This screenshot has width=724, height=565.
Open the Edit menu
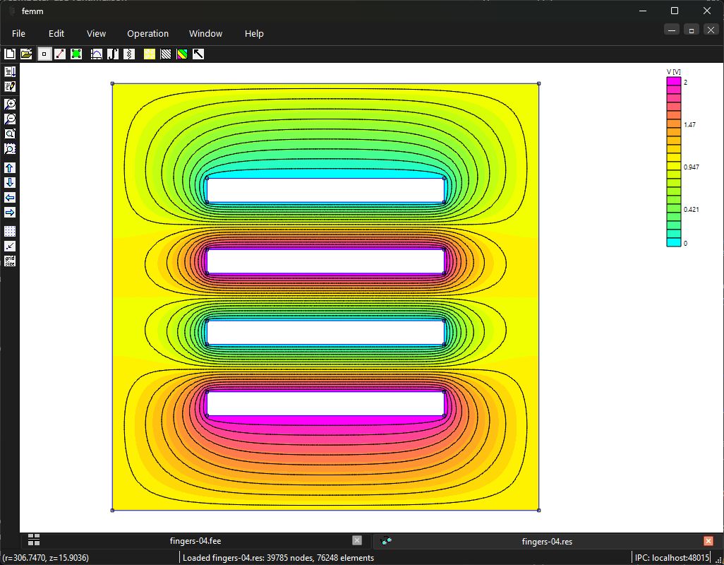point(56,34)
